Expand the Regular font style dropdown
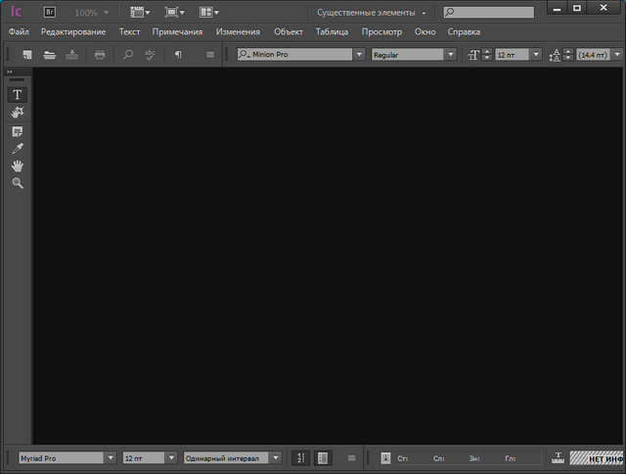The width and height of the screenshot is (626, 474). [x=451, y=55]
